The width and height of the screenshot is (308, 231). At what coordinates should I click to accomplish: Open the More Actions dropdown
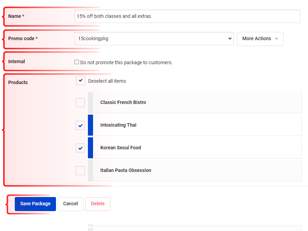coord(260,39)
